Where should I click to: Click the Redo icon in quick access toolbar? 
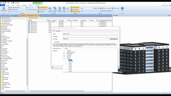8,3
